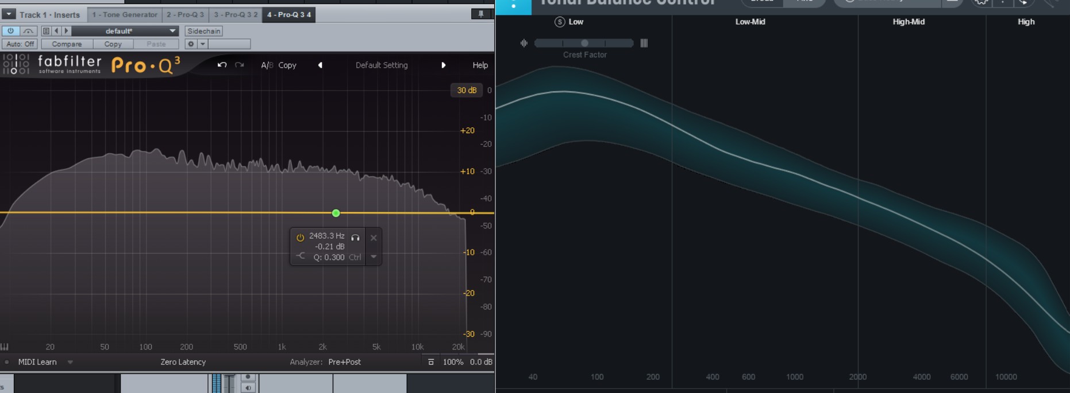Click the Q: 0.300 value

329,258
